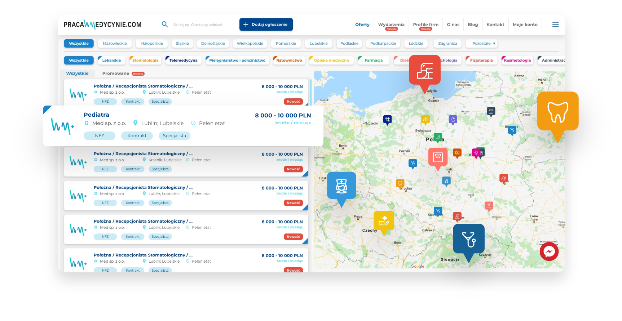Viewport: 622px width, 321px height.
Task: Click the search magnifier icon
Action: coord(165,24)
